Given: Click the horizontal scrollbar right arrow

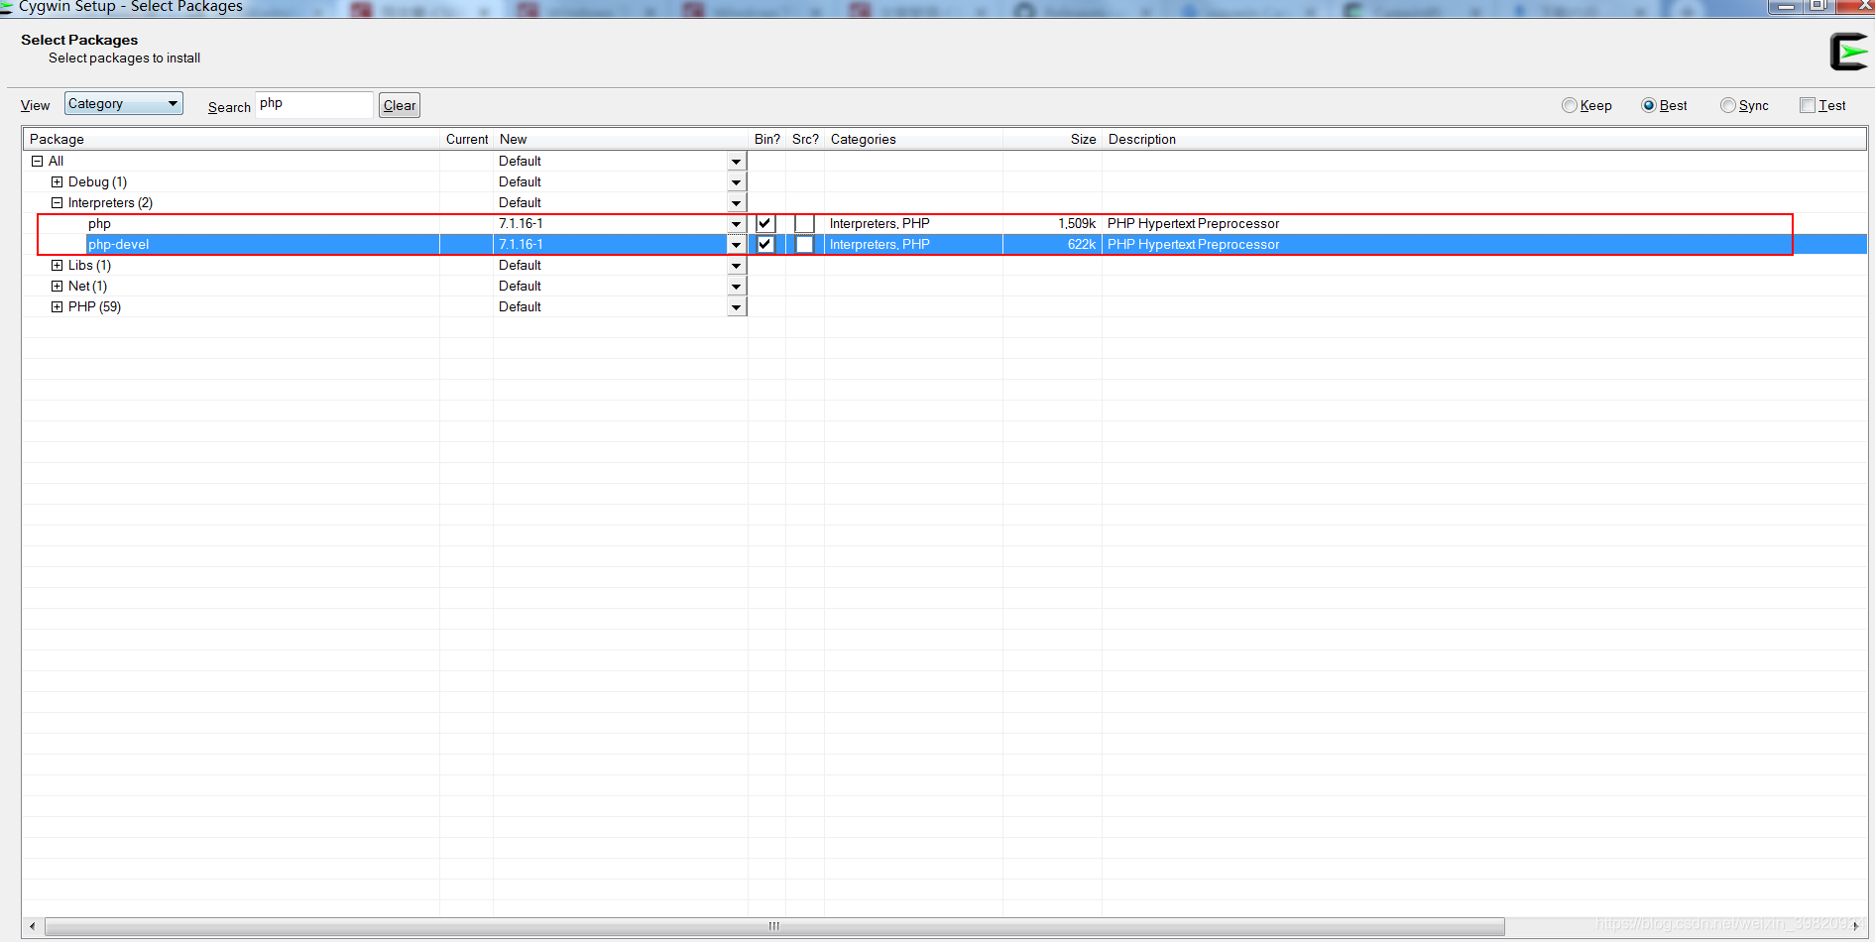Looking at the screenshot, I should [1856, 926].
